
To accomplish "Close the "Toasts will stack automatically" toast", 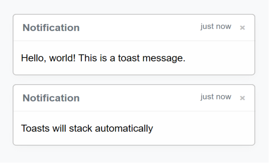I will click(x=242, y=98).
